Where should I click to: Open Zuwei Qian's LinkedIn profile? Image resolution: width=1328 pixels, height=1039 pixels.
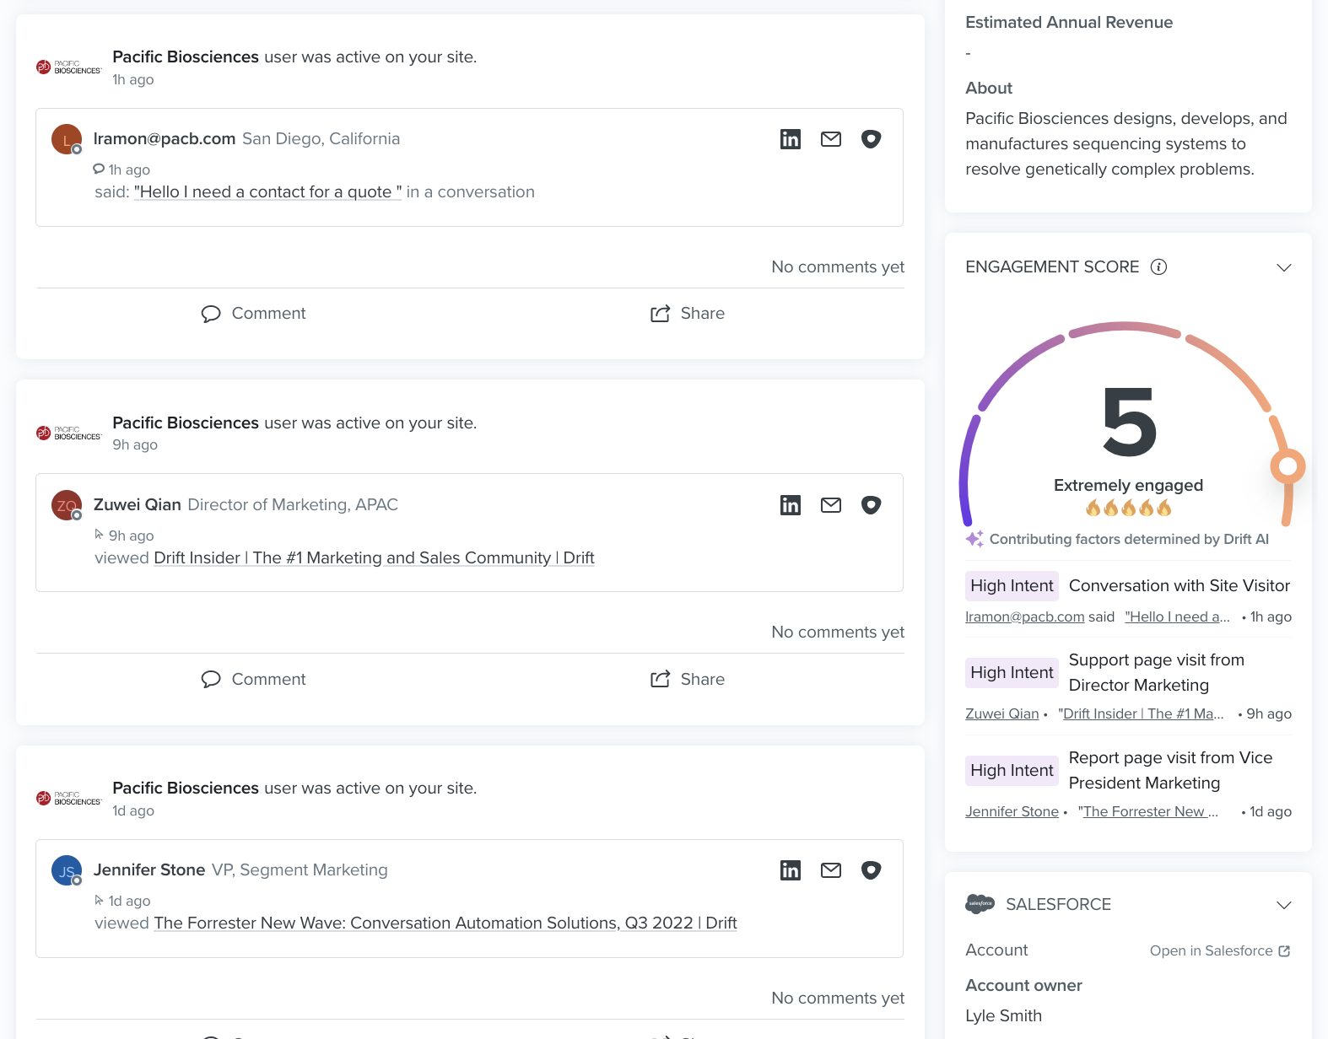point(791,505)
